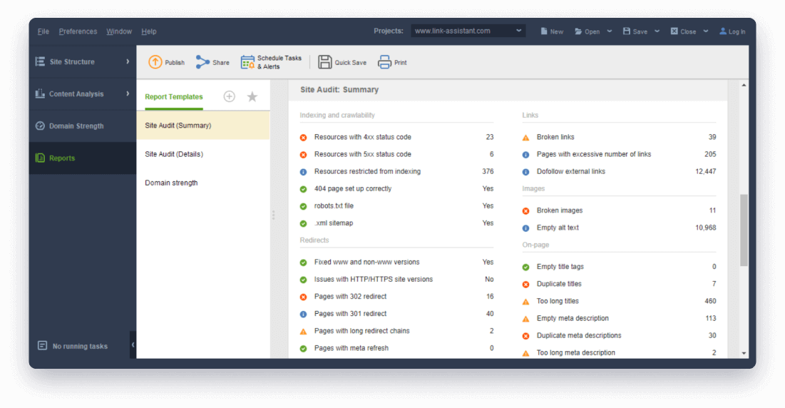The height and width of the screenshot is (408, 785).
Task: Open Schedule Tasks & Alerts calendar icon
Action: click(x=247, y=63)
